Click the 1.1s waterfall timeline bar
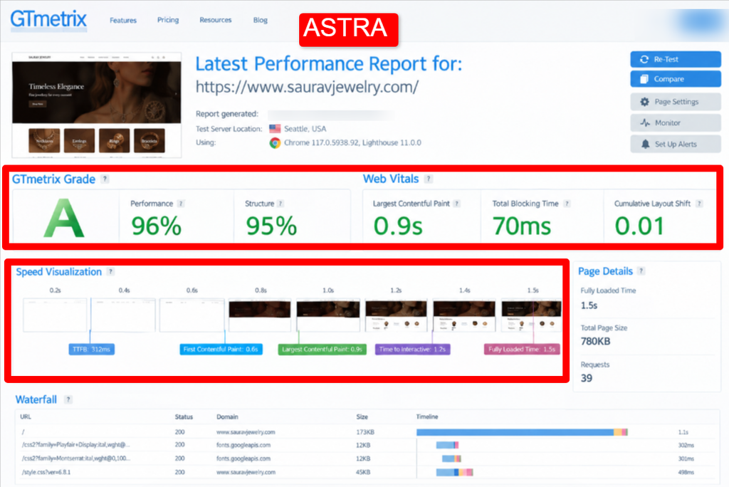729x487 pixels. [x=522, y=432]
